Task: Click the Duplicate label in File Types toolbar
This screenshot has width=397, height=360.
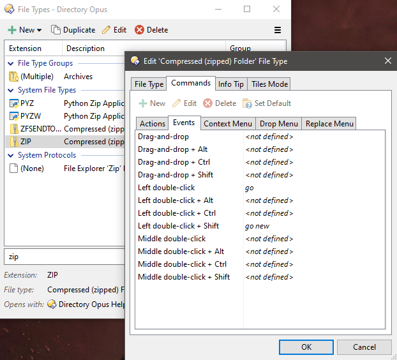Action: (x=79, y=30)
